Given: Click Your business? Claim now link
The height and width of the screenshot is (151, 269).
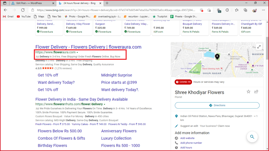Looking at the screenshot, I should tap(215, 126).
